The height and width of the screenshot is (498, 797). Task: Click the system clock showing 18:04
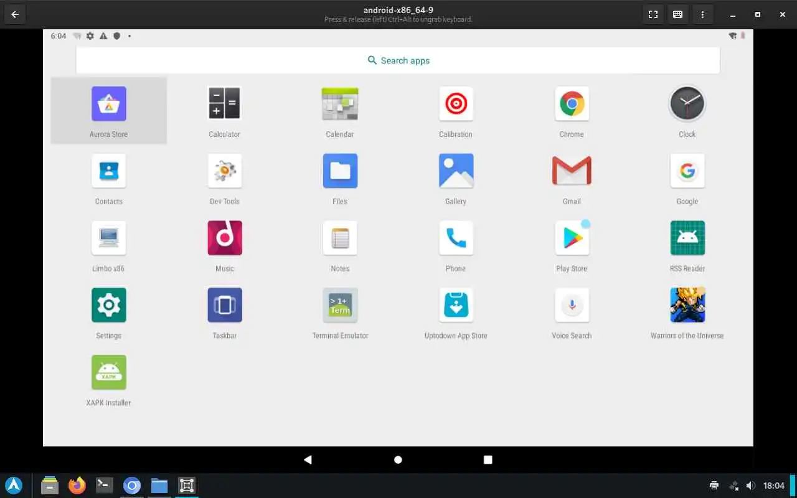pos(774,486)
